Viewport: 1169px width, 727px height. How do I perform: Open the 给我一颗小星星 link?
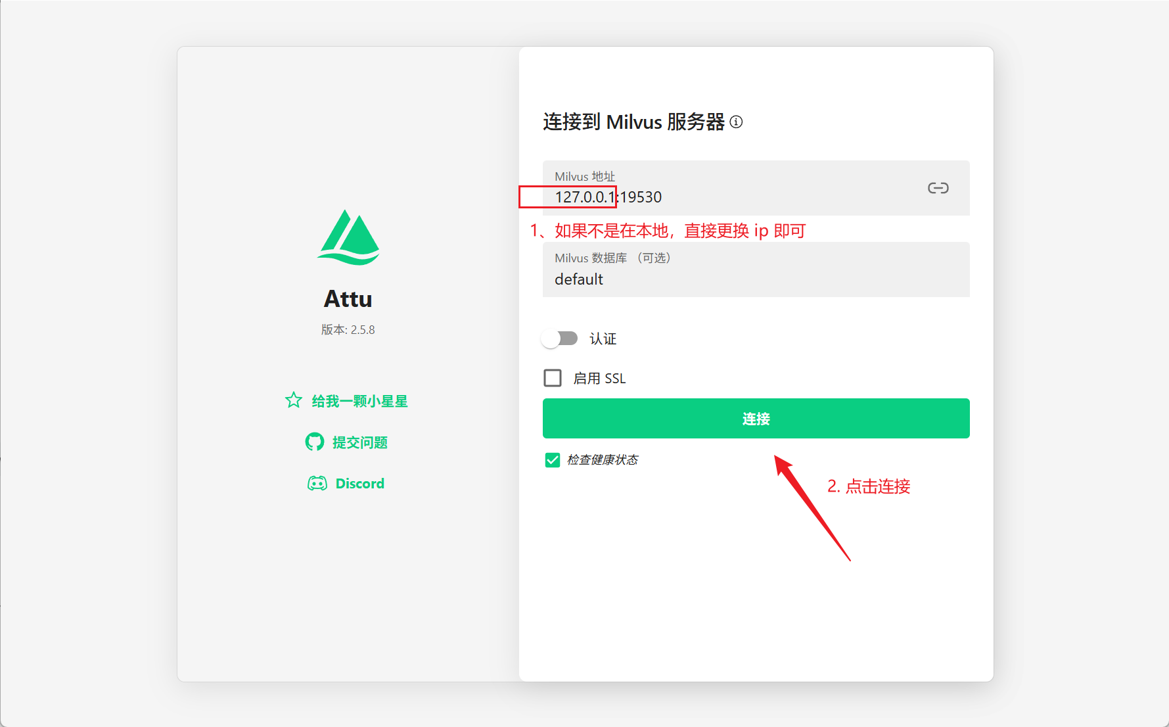(x=359, y=401)
